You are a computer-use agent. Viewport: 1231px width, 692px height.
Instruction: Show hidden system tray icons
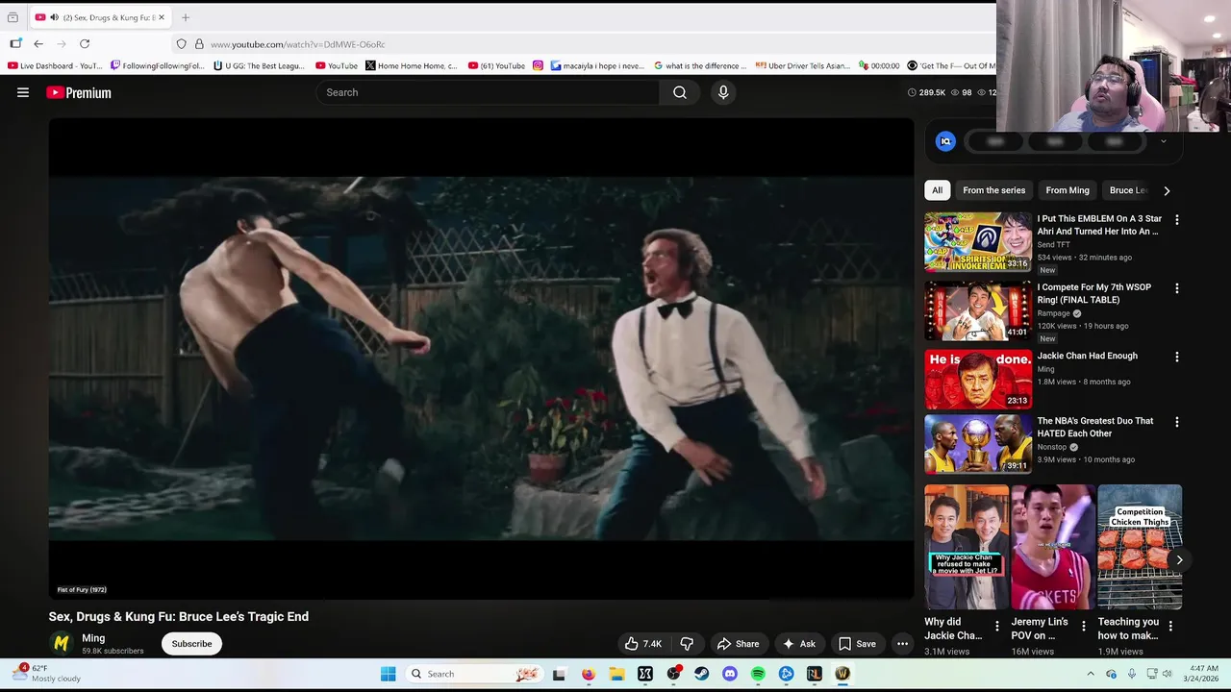tap(1090, 674)
